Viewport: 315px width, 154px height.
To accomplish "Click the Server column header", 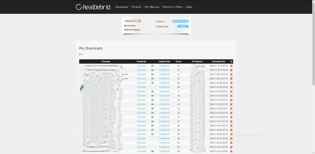I will click(178, 61).
